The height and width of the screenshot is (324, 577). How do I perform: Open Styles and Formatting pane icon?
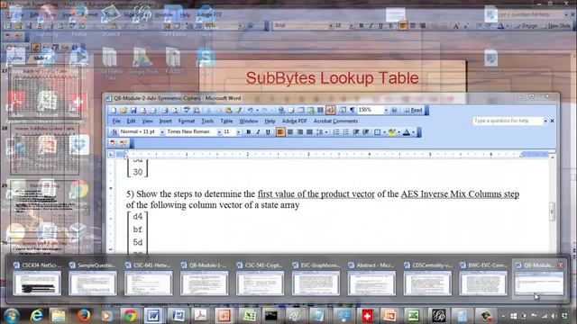114,132
